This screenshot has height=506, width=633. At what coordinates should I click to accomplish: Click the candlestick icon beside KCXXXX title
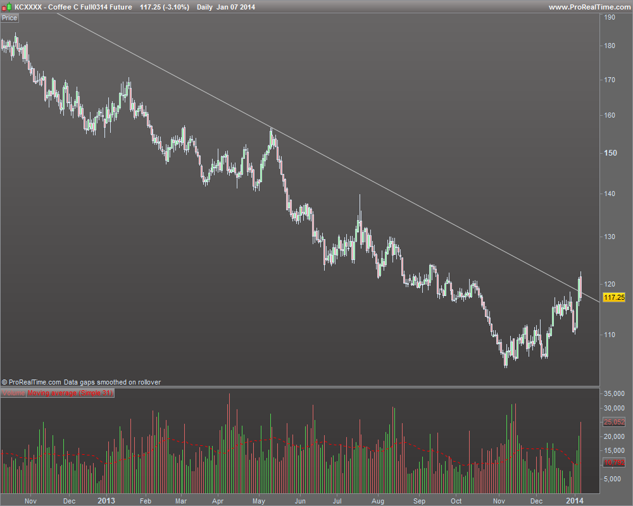(6, 7)
